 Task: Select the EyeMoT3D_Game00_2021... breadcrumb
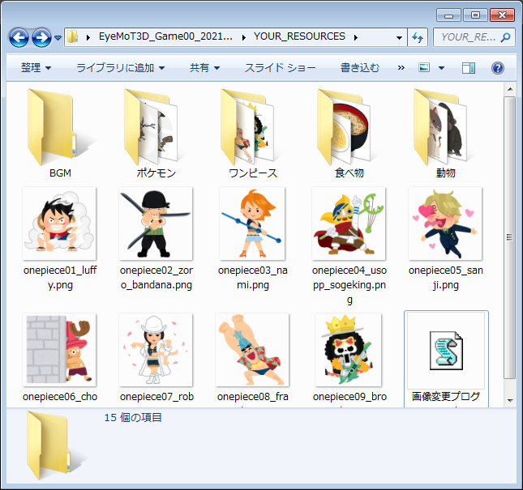[165, 36]
